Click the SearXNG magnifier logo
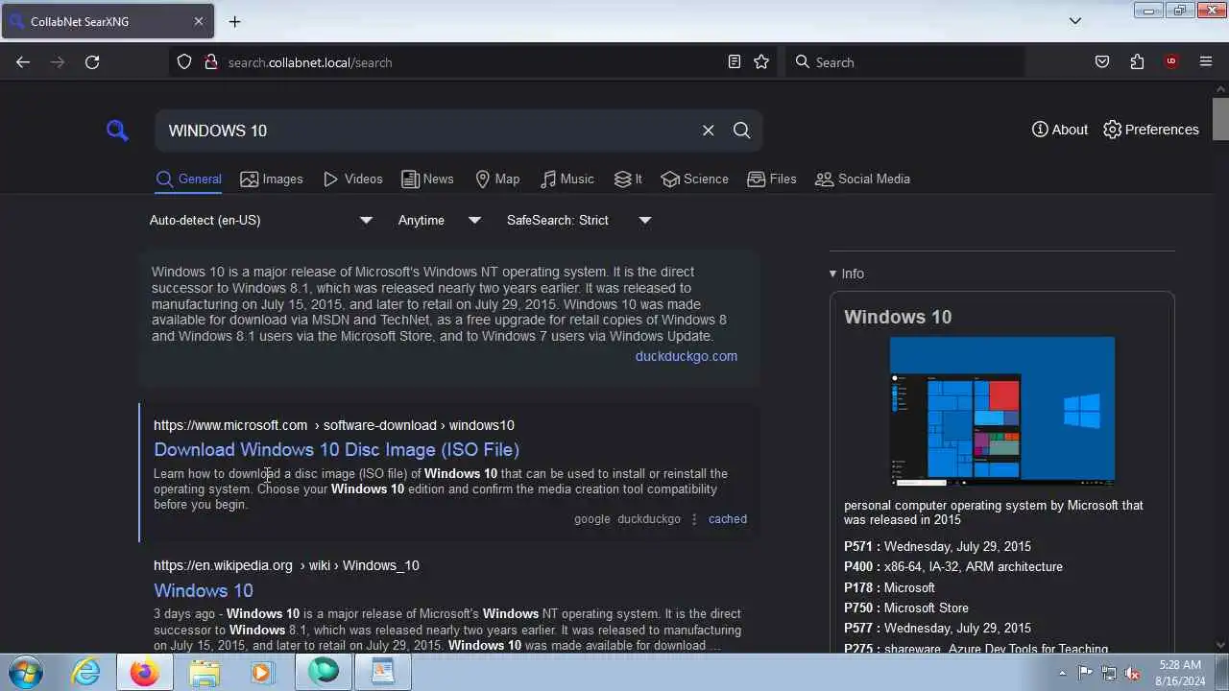Viewport: 1229px width, 691px height. click(117, 131)
